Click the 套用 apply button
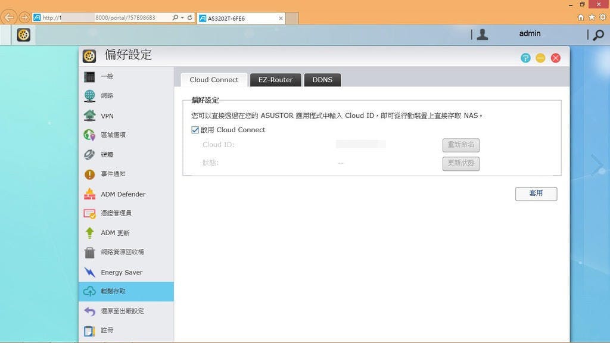Viewport: 610px width, 343px height. click(x=536, y=194)
